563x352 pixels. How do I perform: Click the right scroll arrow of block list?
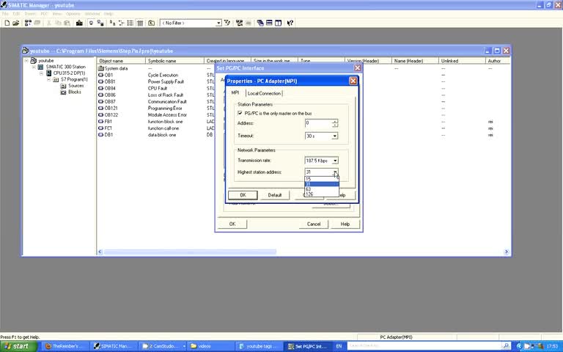click(x=507, y=252)
